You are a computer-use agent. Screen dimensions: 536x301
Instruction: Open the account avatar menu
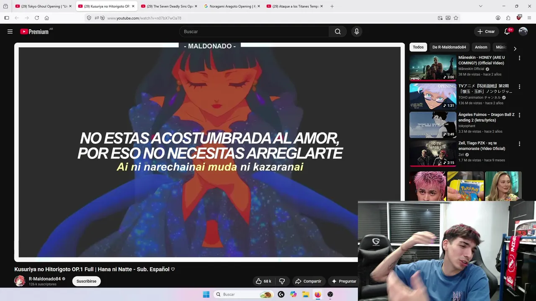pos(523,31)
